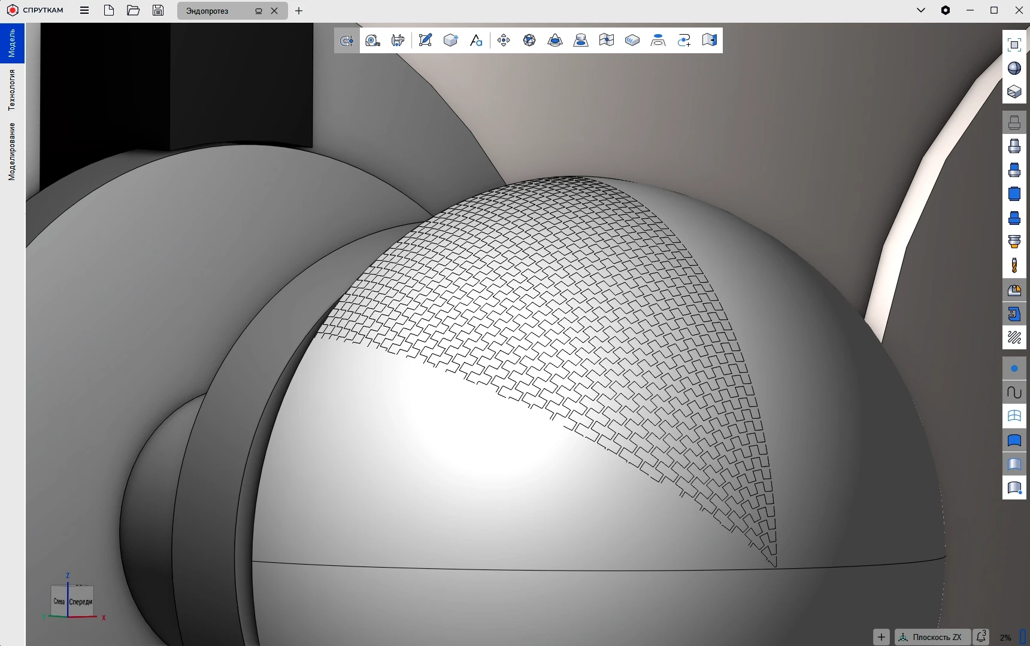Toggle the blue stepped part visibility
Screen dimensions: 1030x646
point(1014,170)
